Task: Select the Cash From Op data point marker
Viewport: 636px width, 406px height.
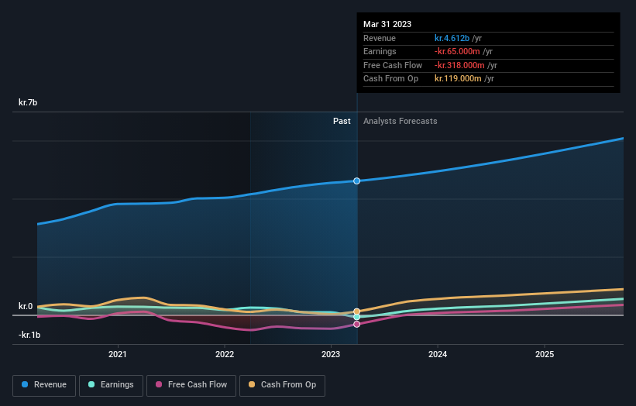Action: 356,311
